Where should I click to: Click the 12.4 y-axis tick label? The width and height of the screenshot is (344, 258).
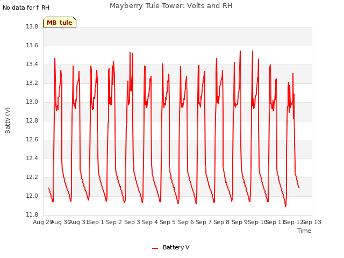click(32, 158)
